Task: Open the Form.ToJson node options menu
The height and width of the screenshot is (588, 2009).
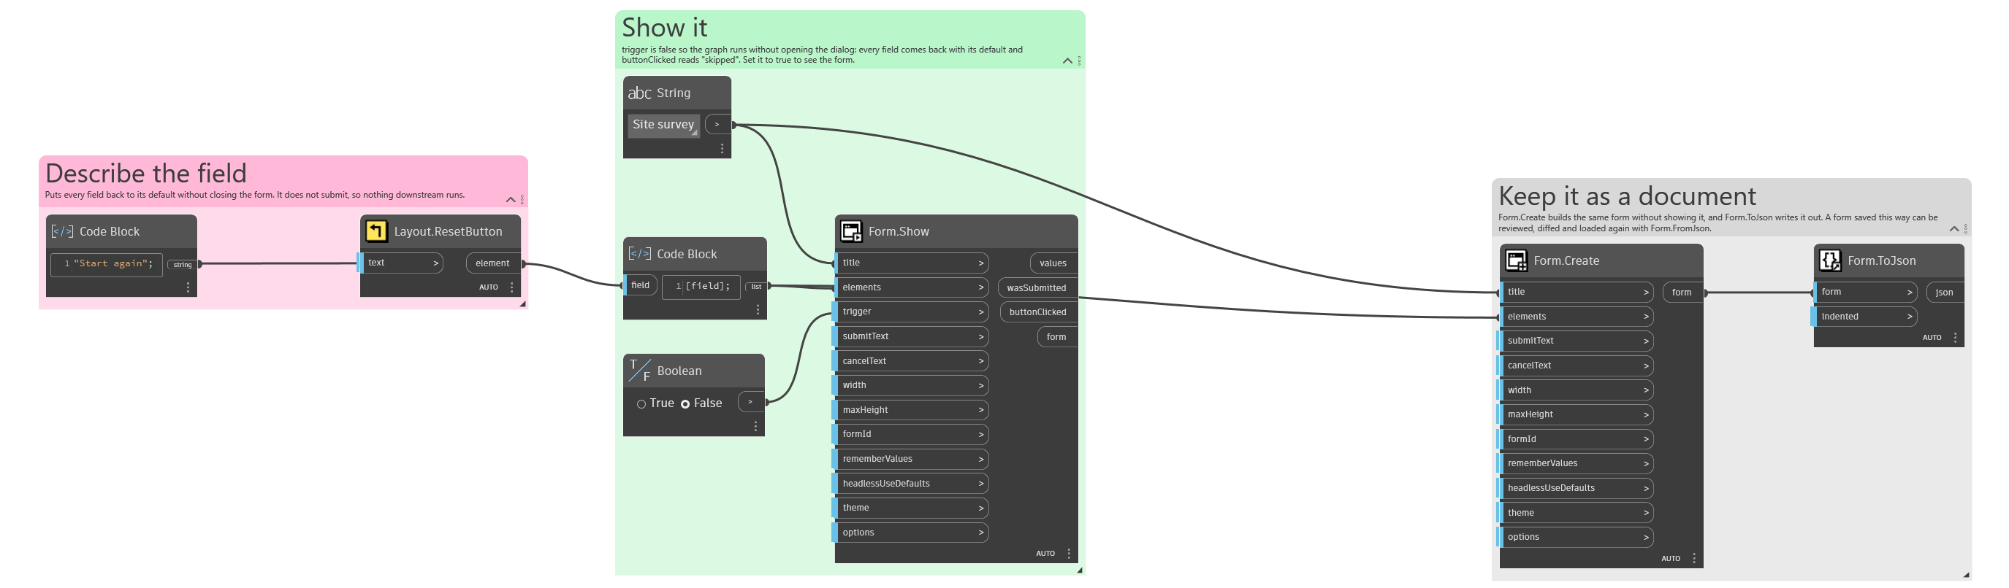Action: (1955, 337)
